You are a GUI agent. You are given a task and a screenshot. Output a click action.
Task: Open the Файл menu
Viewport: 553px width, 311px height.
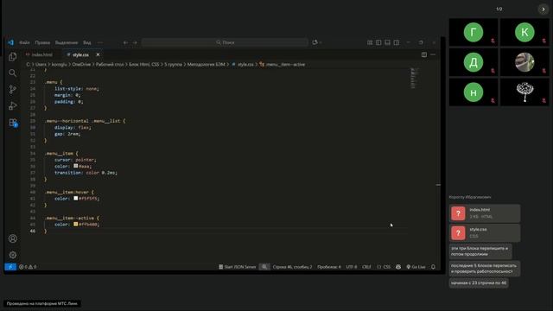point(24,42)
